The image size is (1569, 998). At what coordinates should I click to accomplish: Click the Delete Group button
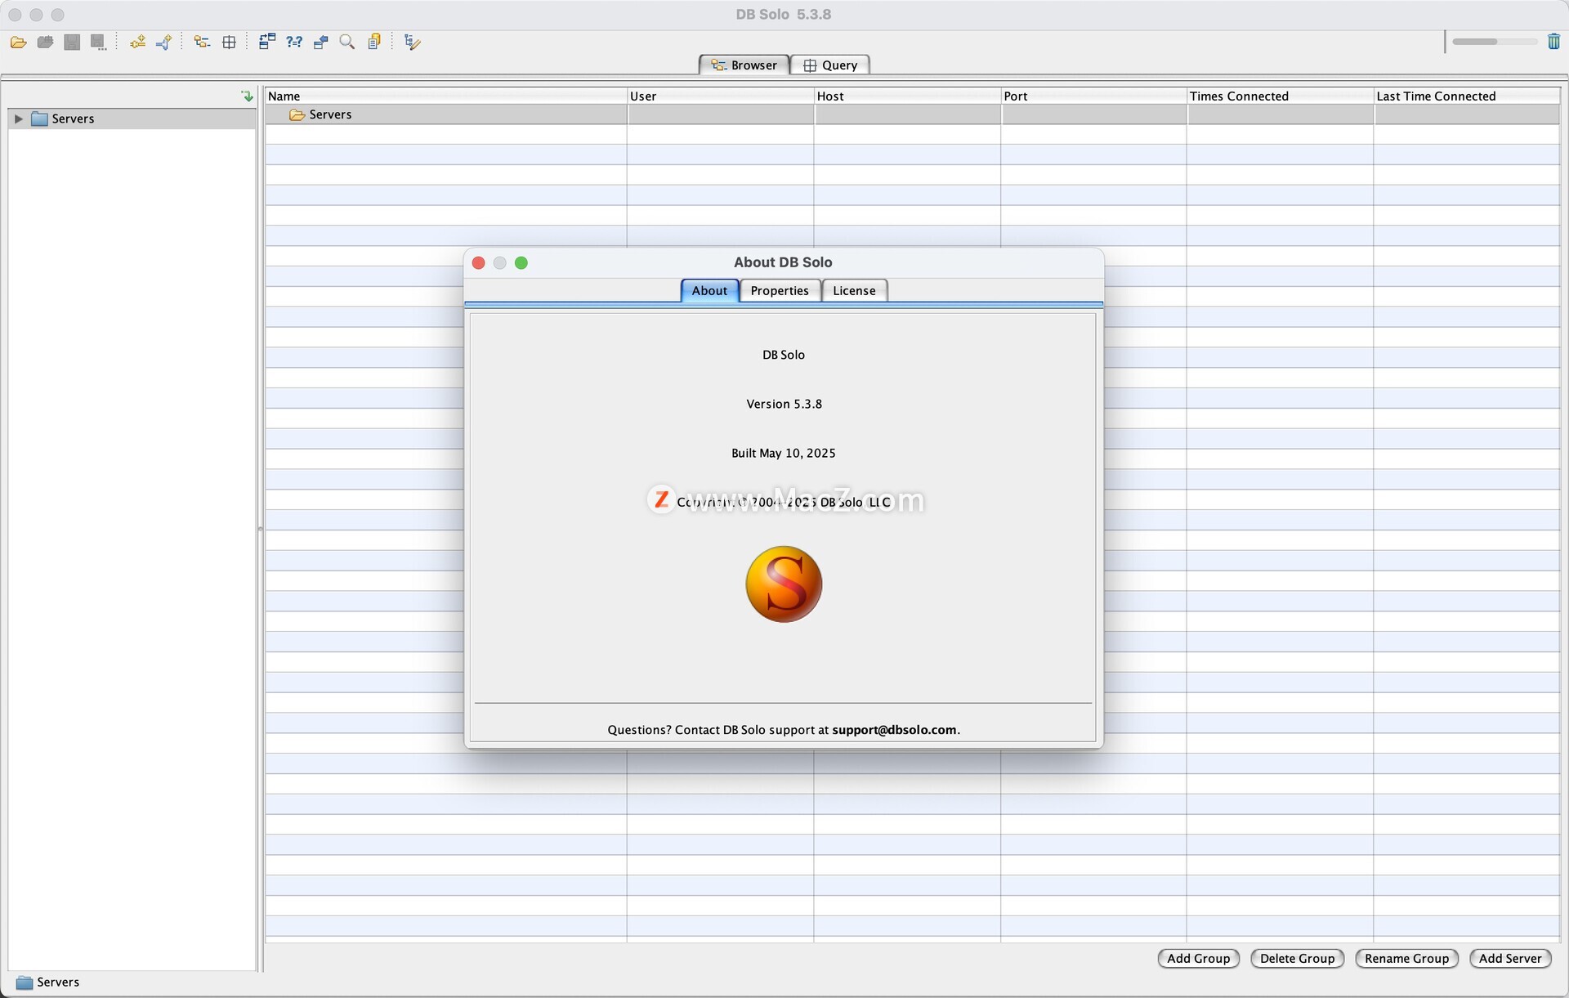click(x=1297, y=959)
